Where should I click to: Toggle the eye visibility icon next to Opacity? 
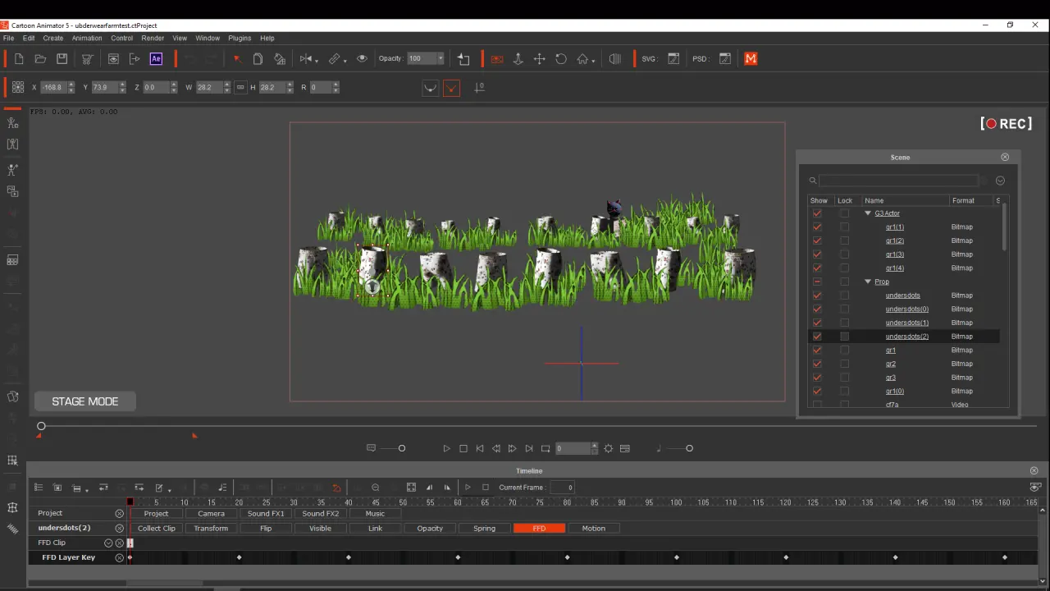click(x=362, y=58)
